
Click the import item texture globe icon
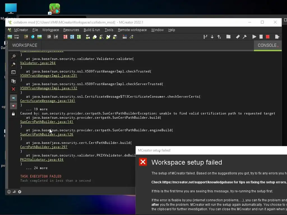(x=33, y=37)
